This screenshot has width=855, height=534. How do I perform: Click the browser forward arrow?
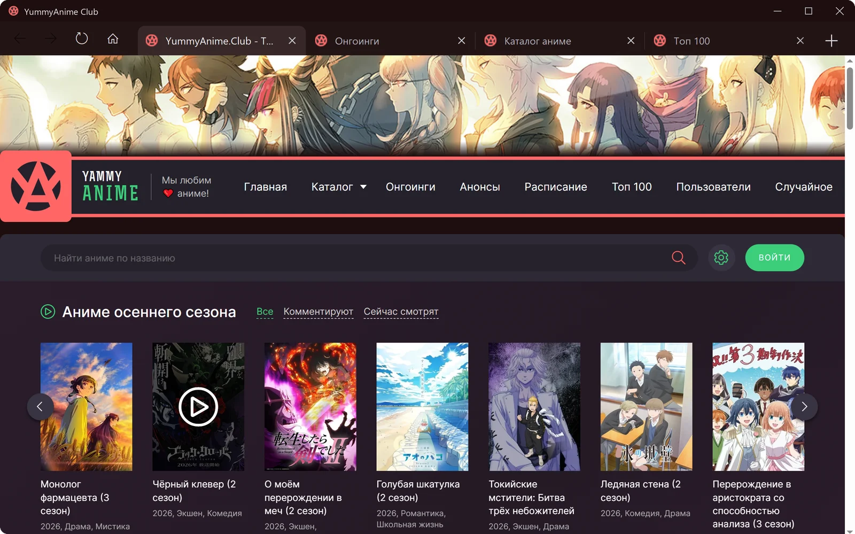coord(51,39)
